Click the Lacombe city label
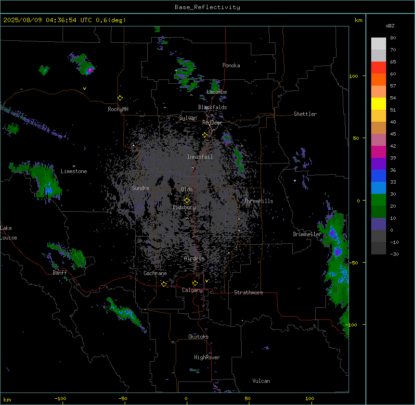 (217, 92)
